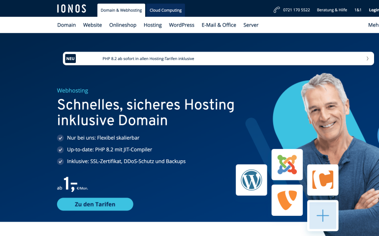This screenshot has height=236, width=379.
Task: Open the Onlineshop menu
Action: click(x=123, y=25)
